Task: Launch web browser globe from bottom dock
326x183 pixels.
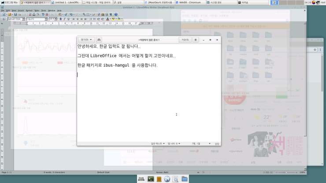Action: (167, 179)
